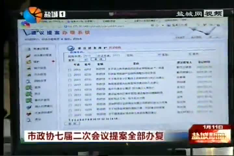Tick the checkbox of the fourth table row
This screenshot has height=156, width=234.
[x=70, y=85]
